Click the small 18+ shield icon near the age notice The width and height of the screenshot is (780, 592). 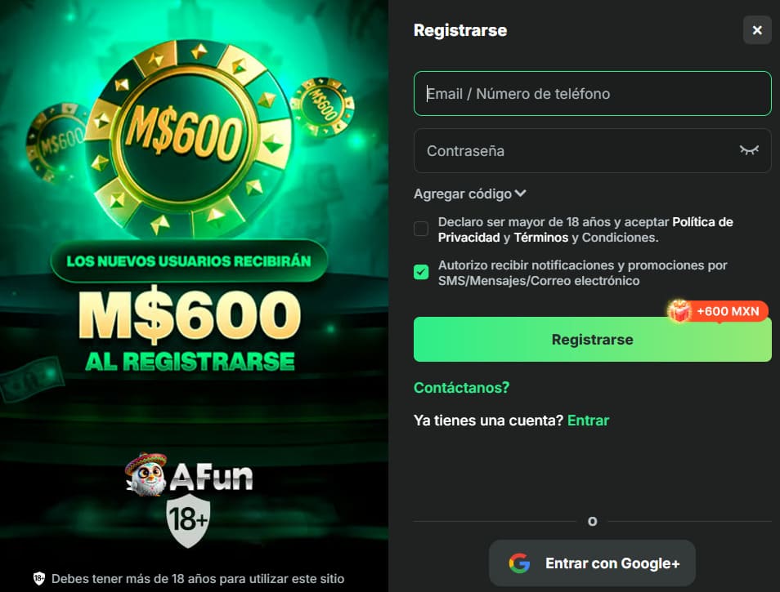38,579
